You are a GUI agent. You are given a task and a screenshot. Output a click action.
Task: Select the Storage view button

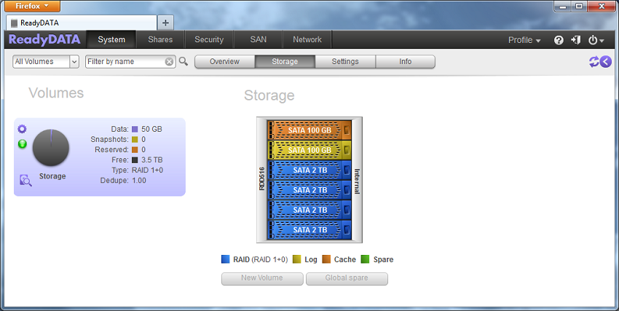[x=285, y=62]
